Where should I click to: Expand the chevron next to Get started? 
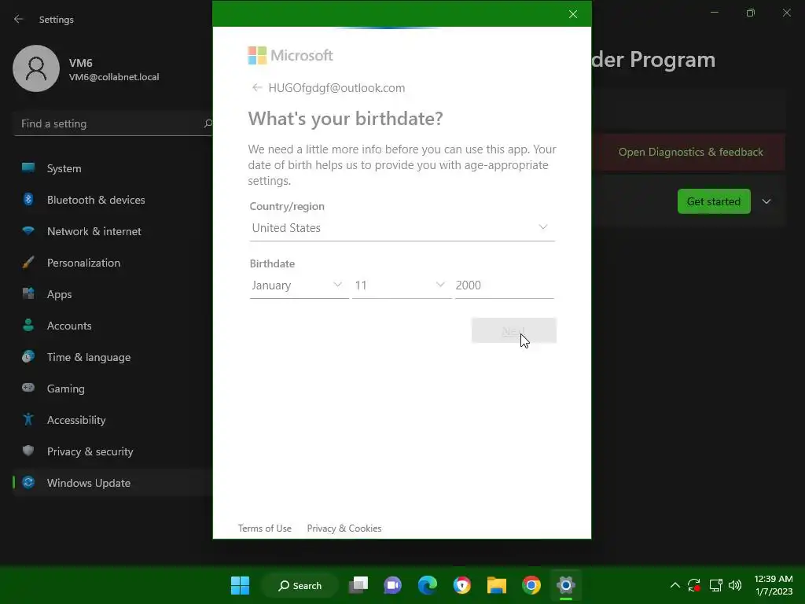(x=766, y=201)
